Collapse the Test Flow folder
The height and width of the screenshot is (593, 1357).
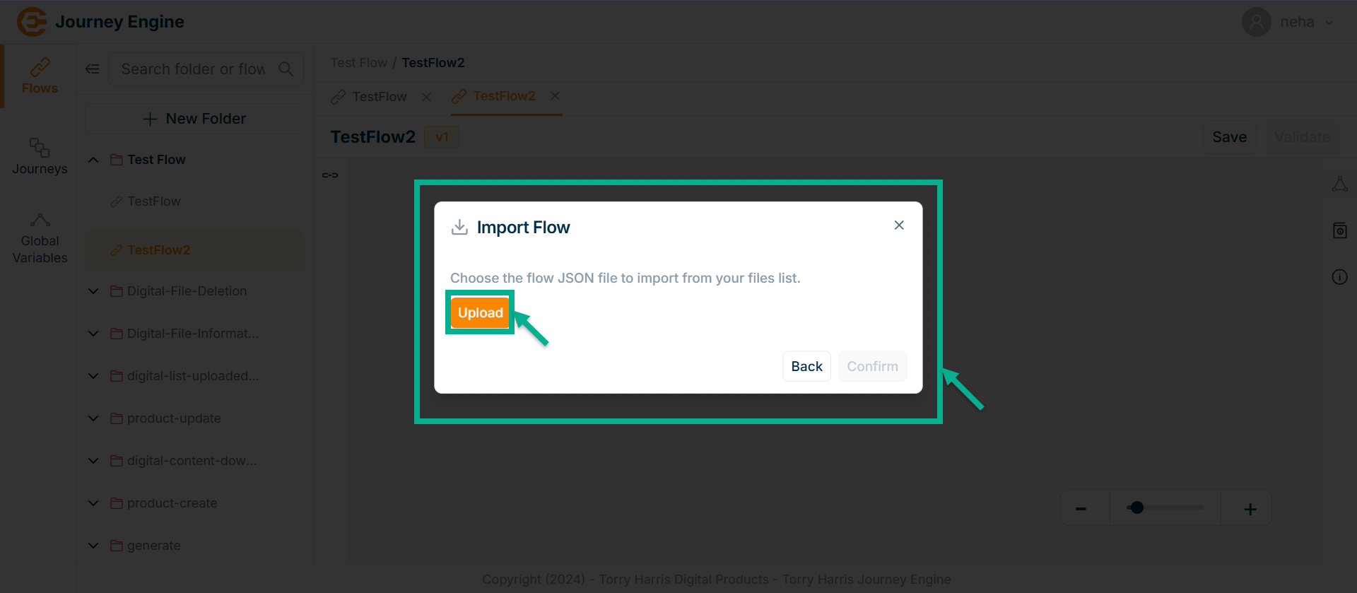93,160
